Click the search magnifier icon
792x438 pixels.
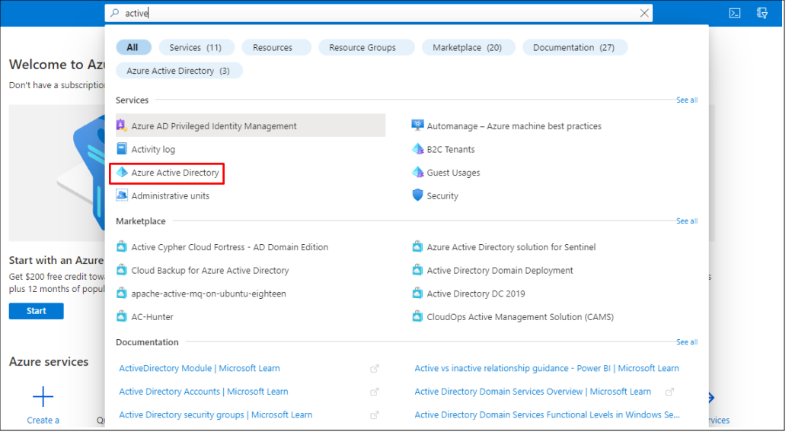point(115,13)
